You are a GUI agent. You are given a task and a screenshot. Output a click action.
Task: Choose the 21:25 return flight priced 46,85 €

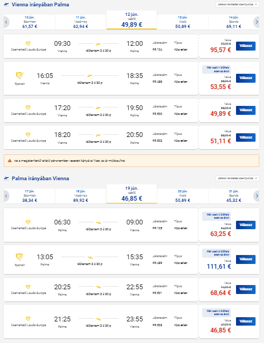(x=246, y=321)
